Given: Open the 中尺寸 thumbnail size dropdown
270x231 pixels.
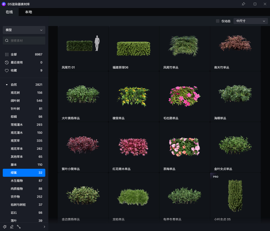Looking at the screenshot, I should click(x=250, y=21).
